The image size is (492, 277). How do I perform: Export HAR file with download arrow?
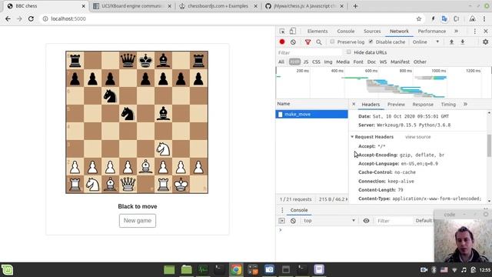463,42
